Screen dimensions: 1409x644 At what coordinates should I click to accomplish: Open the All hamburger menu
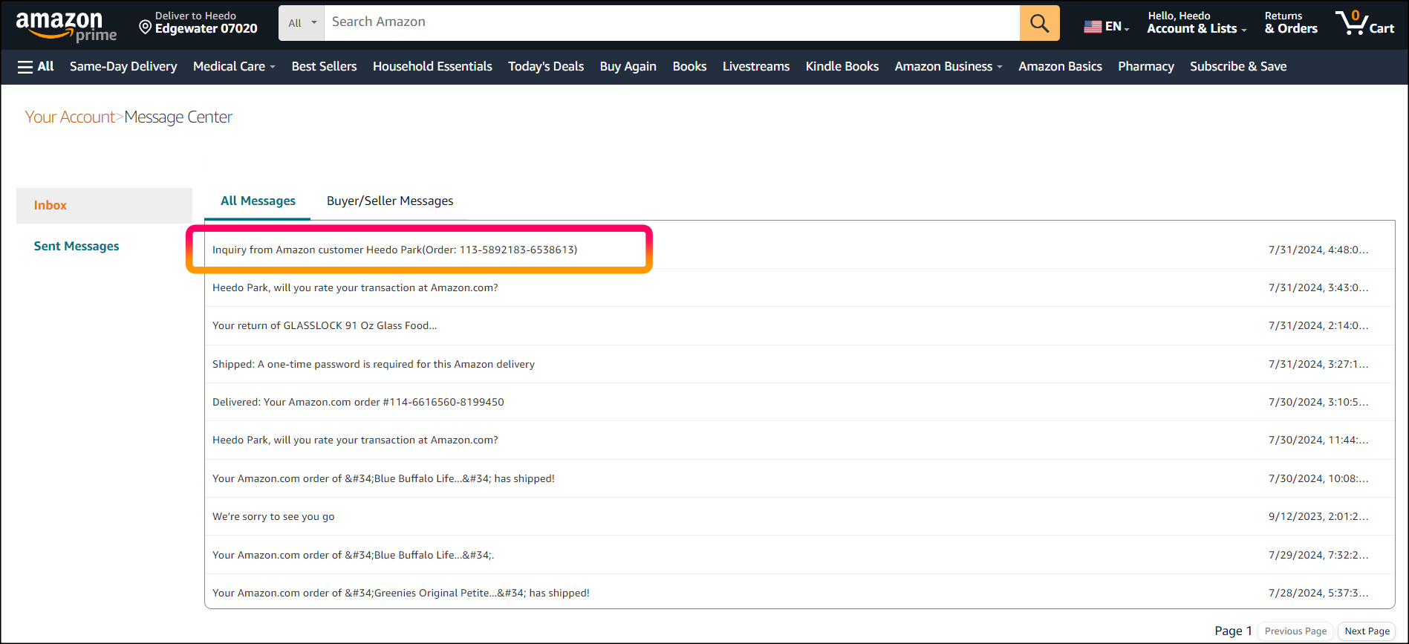click(36, 67)
